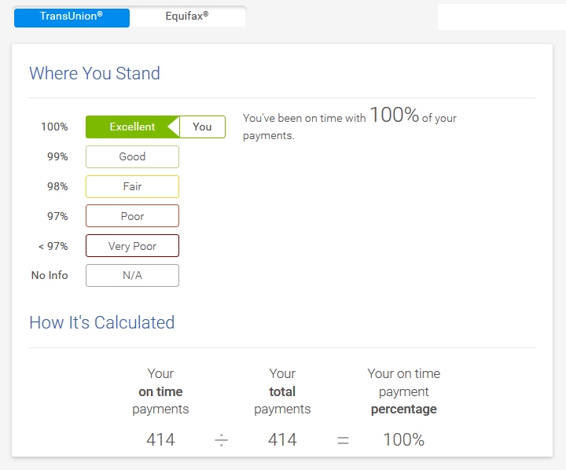Select the Fair rating box
Viewport: 566px width, 470px height.
132,186
